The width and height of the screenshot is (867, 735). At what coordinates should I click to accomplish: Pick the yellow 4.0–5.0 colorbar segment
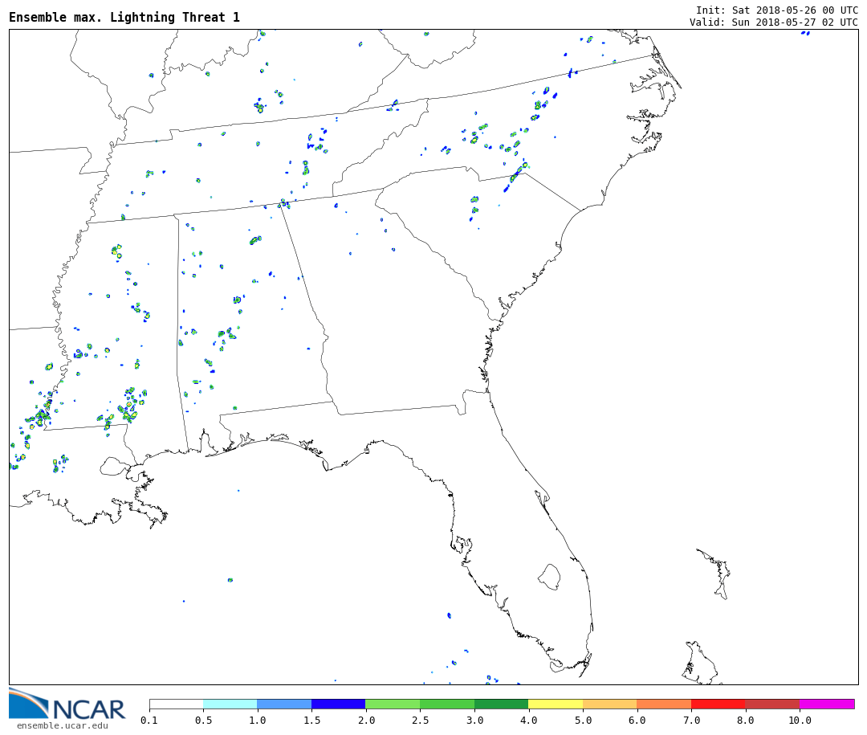pyautogui.click(x=556, y=704)
